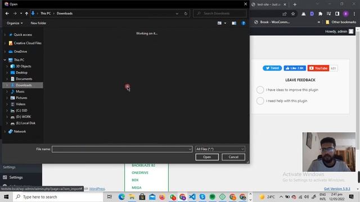This screenshot has width=360, height=202.
Task: Click the Task View taskbar icon
Action: [x=110, y=197]
